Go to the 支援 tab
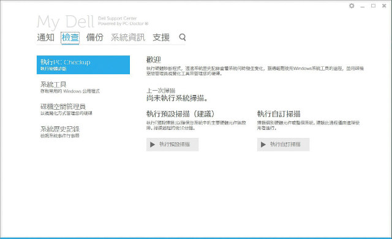 tap(161, 37)
